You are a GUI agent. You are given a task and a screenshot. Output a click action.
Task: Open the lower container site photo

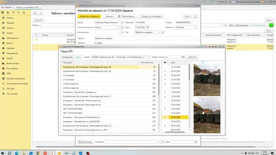coord(207,116)
